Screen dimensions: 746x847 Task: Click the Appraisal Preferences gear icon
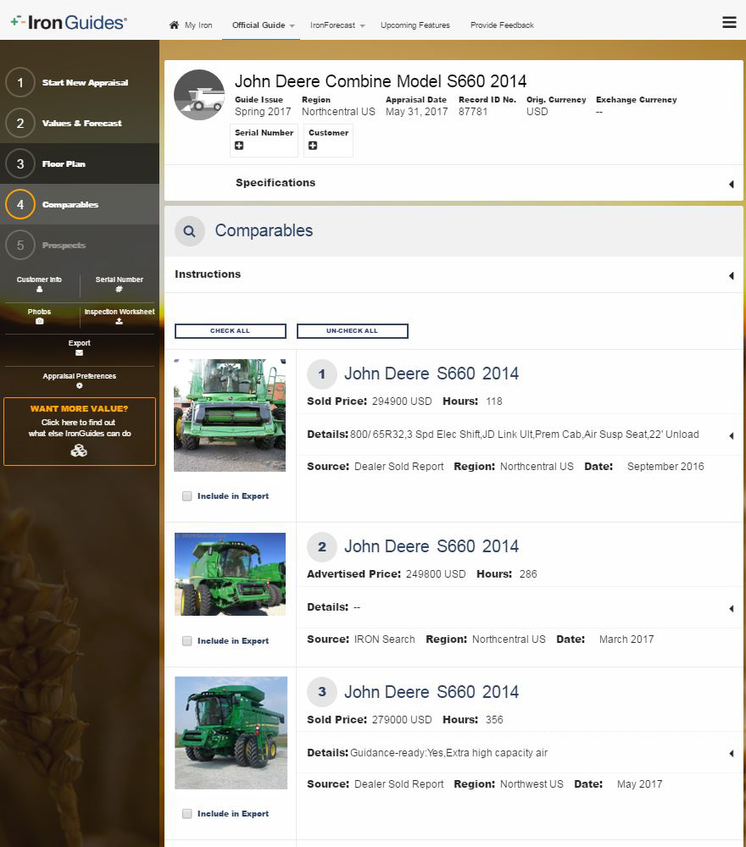point(80,385)
